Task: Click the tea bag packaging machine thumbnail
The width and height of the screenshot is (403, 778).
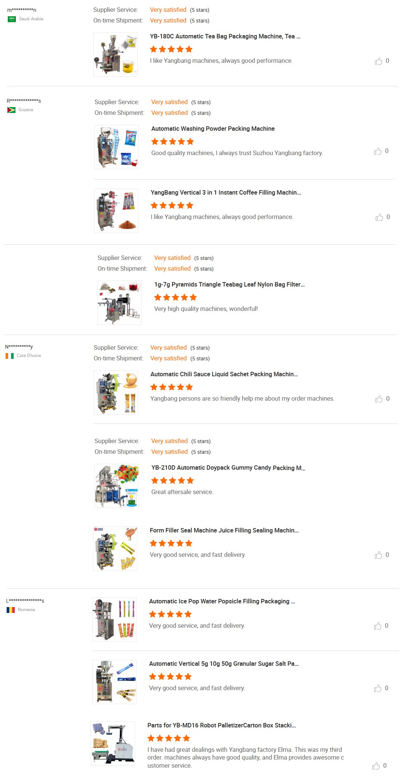Action: (116, 55)
